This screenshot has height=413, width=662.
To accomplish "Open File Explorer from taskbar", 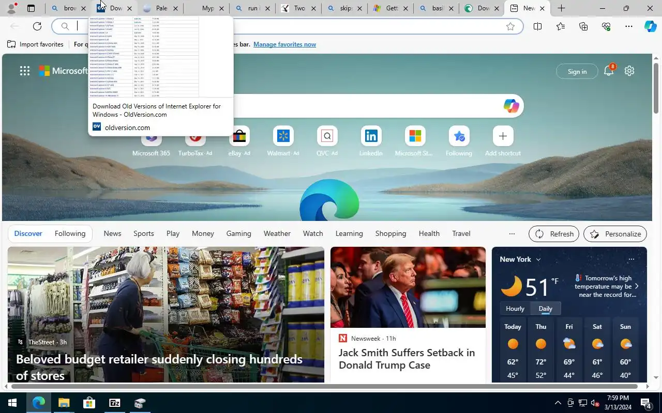I will (64, 403).
